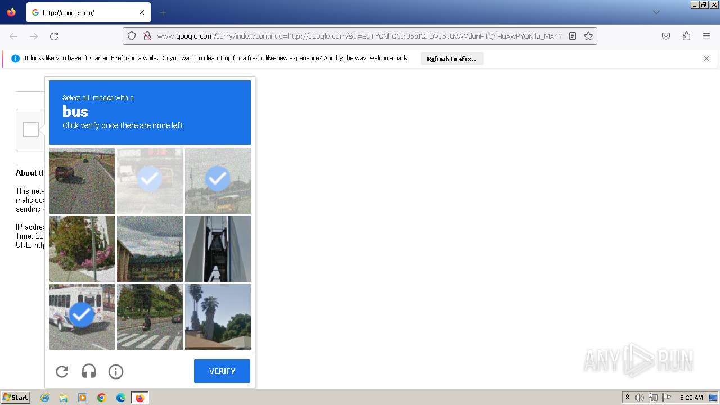
Task: Open captcha help info icon
Action: [x=116, y=371]
